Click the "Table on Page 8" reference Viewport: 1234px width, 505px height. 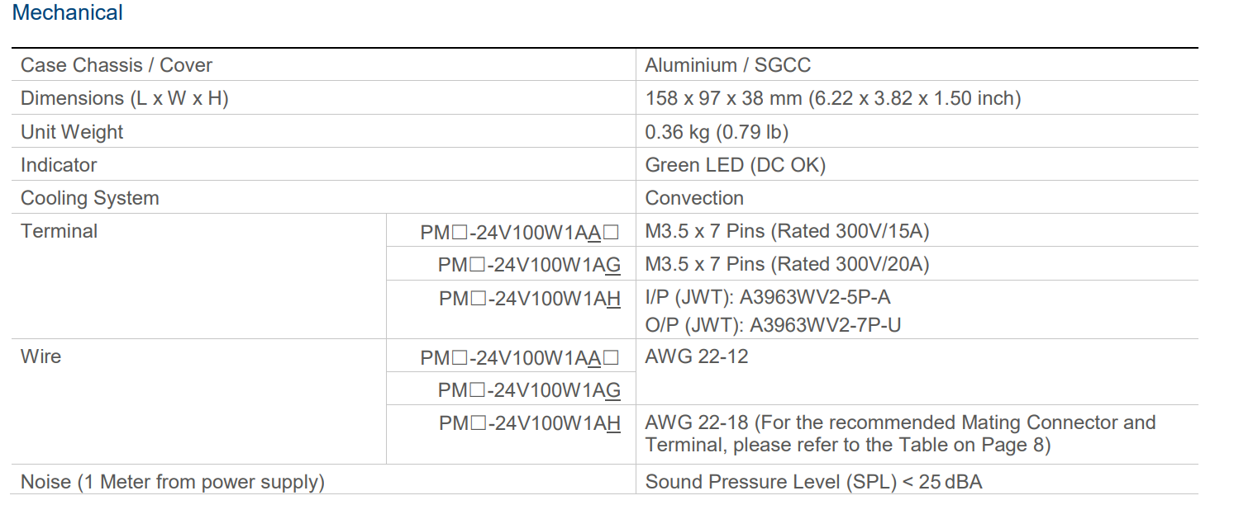click(x=974, y=446)
